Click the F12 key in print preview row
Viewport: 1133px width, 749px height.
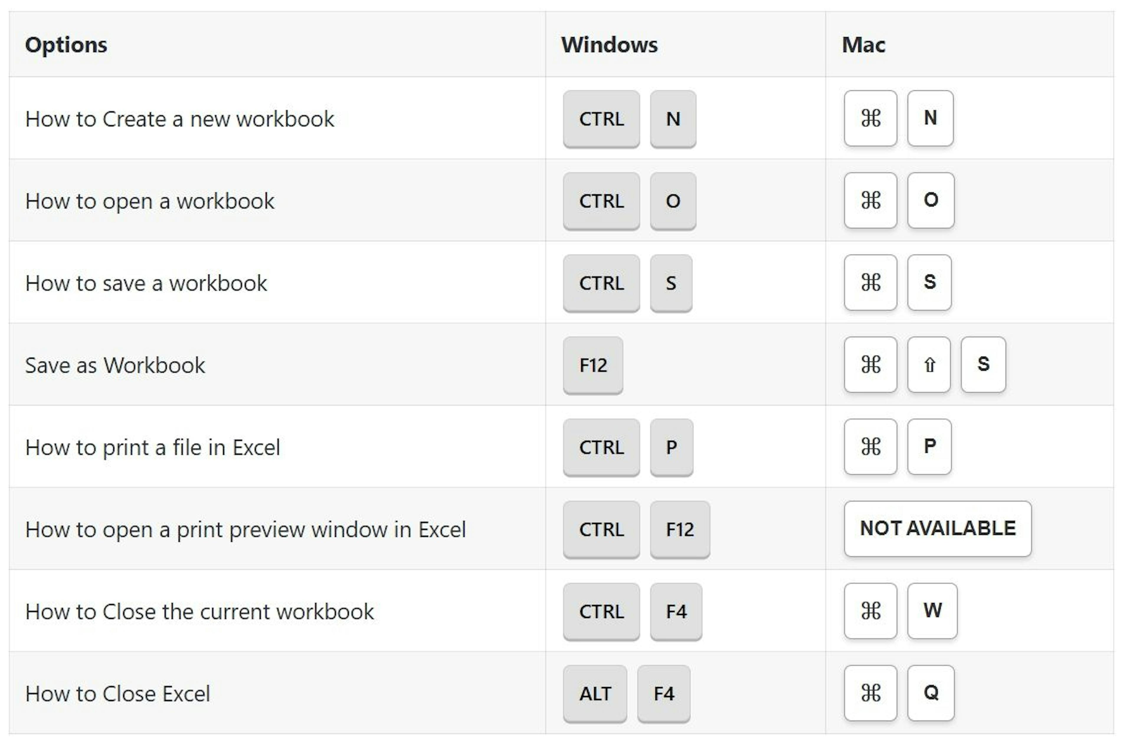tap(680, 529)
